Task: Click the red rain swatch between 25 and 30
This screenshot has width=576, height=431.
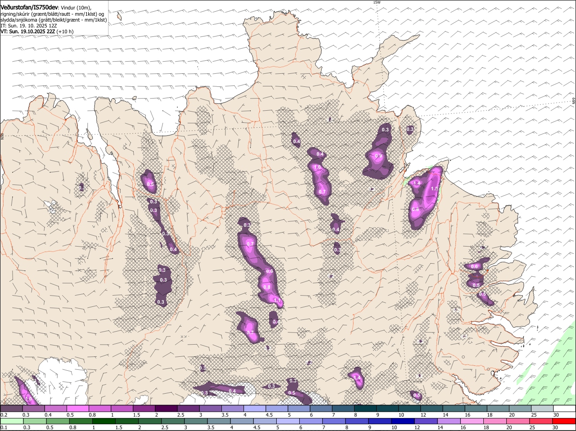Action: 540,421
